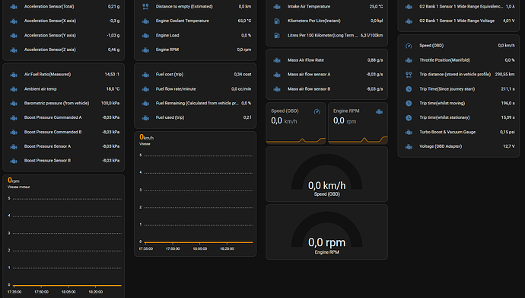Click the Vitesse moteur rpm history graph
This screenshot has height=298, width=525.
pyautogui.click(x=64, y=236)
